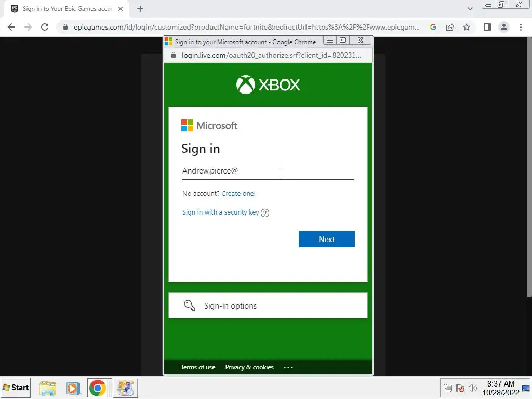Click the login.live.com address in the popup
The width and height of the screenshot is (532, 399).
271,55
